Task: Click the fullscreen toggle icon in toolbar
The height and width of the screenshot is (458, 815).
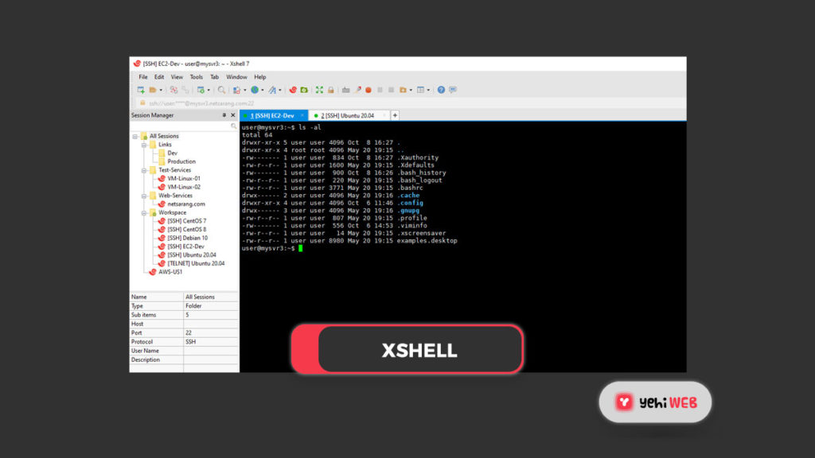Action: click(x=319, y=90)
